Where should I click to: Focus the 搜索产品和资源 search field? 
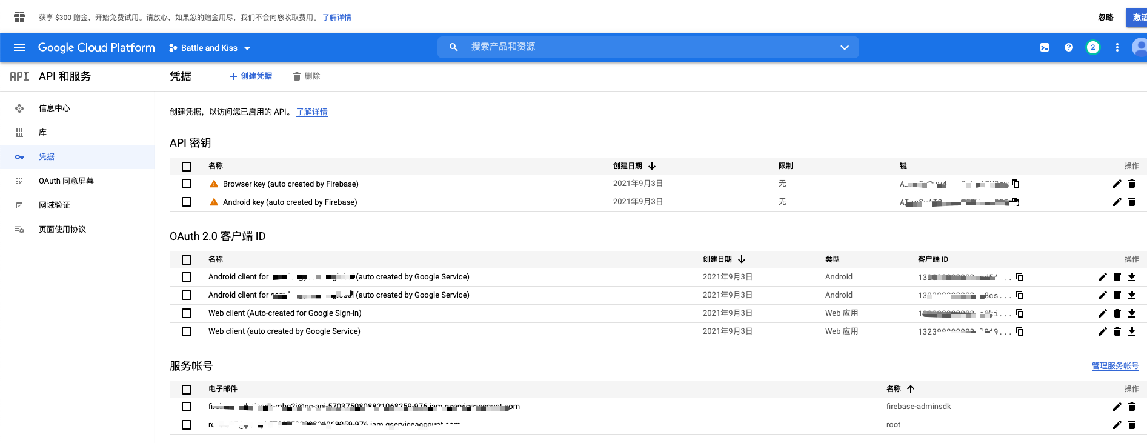648,47
